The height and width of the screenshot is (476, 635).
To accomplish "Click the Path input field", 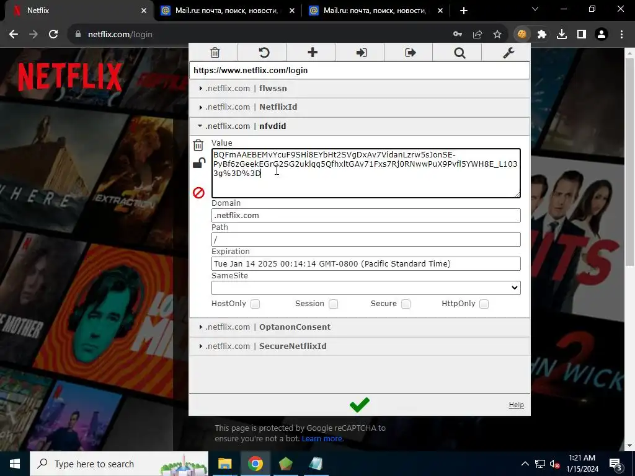I will [366, 240].
